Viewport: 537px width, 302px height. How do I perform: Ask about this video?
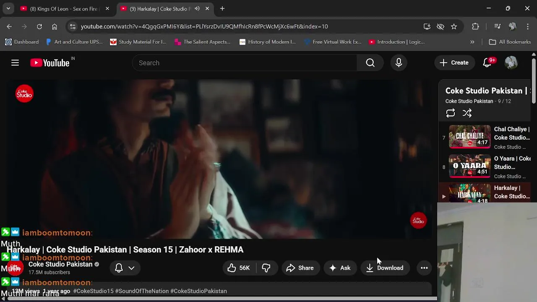coord(340,268)
